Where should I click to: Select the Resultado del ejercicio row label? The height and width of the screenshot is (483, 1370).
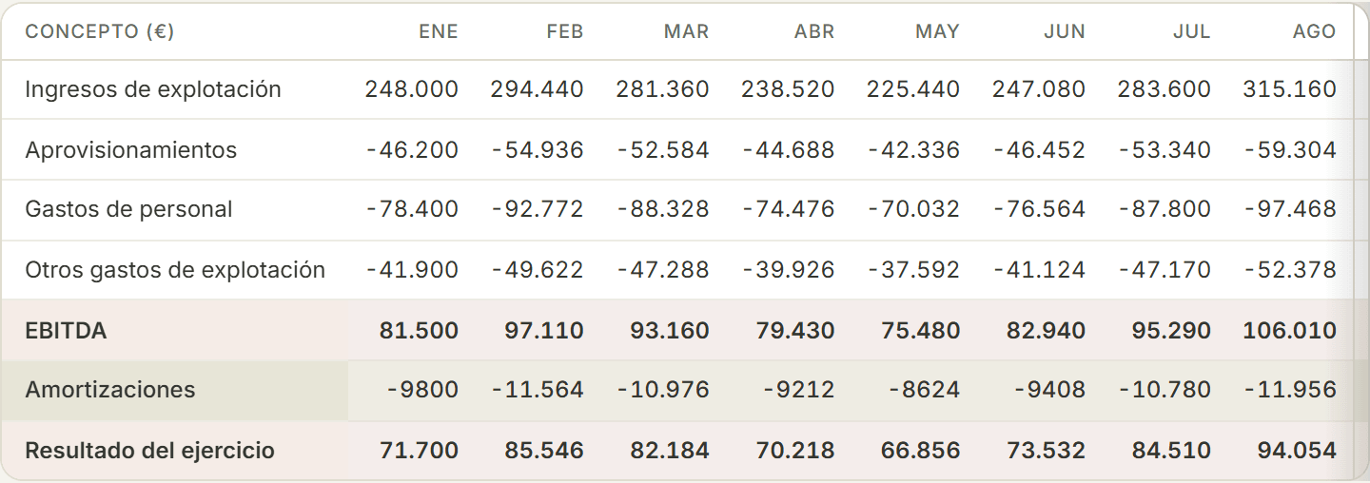(149, 451)
